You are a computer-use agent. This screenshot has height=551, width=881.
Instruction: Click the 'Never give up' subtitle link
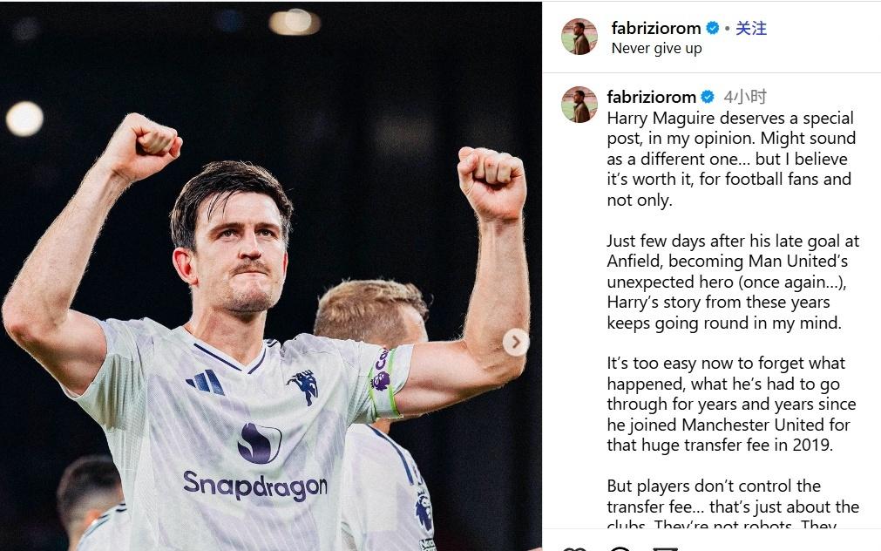click(x=656, y=48)
